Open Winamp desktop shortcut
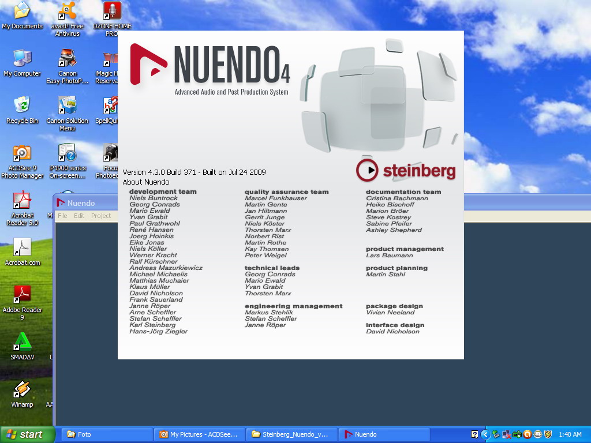591x443 pixels. tap(22, 394)
